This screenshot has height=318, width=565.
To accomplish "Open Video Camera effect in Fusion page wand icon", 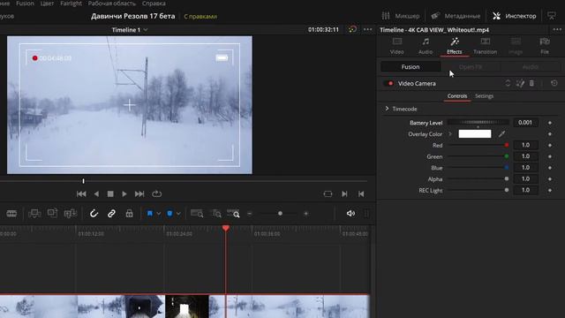I will [x=520, y=83].
